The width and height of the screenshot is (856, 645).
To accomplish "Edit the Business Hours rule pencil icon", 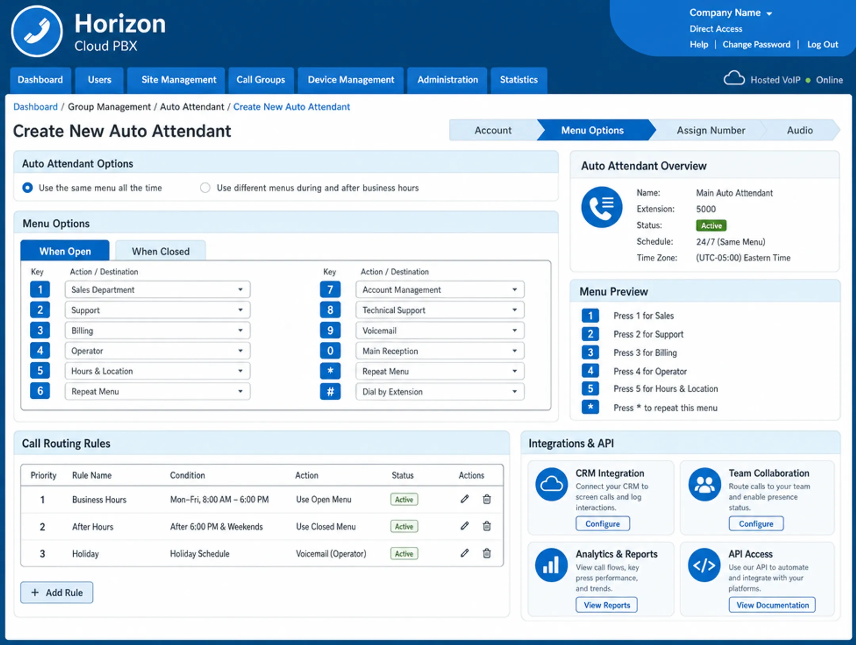I will point(465,499).
